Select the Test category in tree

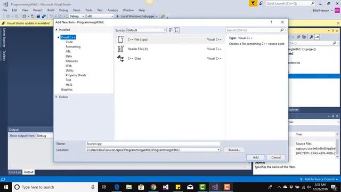tap(68, 80)
